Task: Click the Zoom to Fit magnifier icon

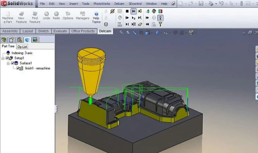Action: tap(122, 33)
